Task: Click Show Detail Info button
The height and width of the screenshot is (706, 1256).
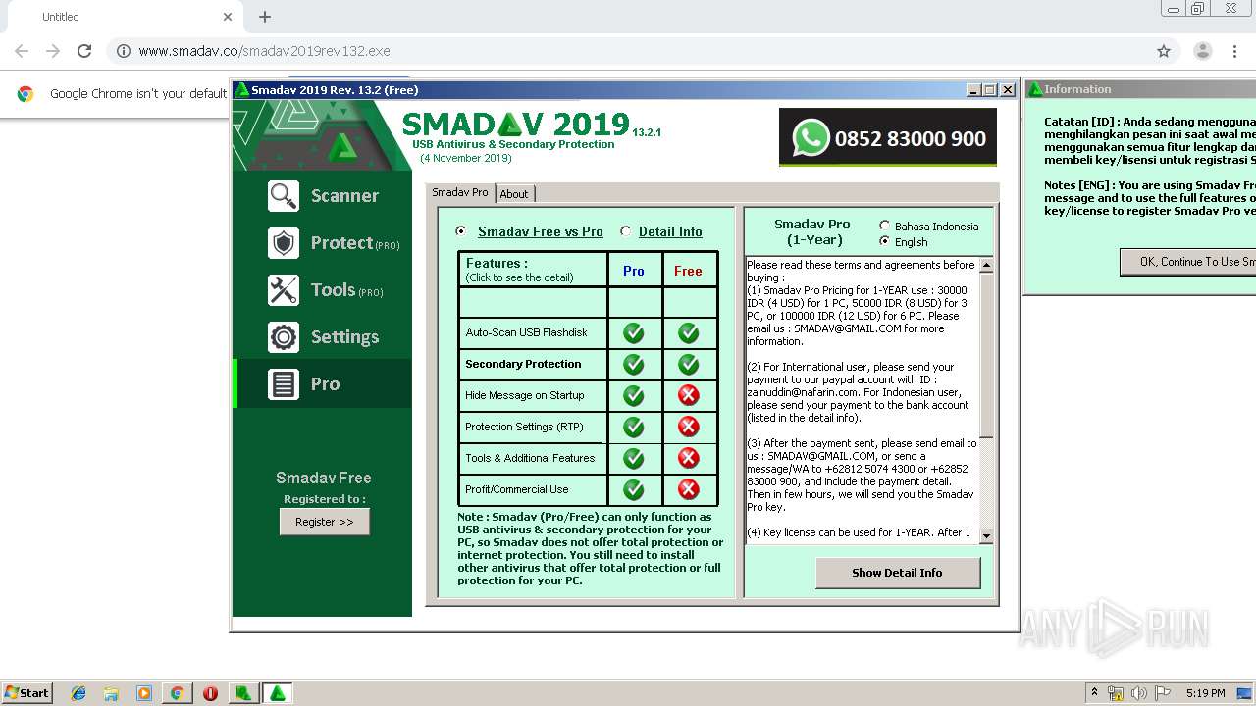Action: pyautogui.click(x=897, y=573)
